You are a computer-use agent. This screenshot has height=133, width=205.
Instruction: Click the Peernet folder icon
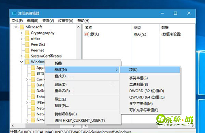pyautogui.click(x=27, y=50)
